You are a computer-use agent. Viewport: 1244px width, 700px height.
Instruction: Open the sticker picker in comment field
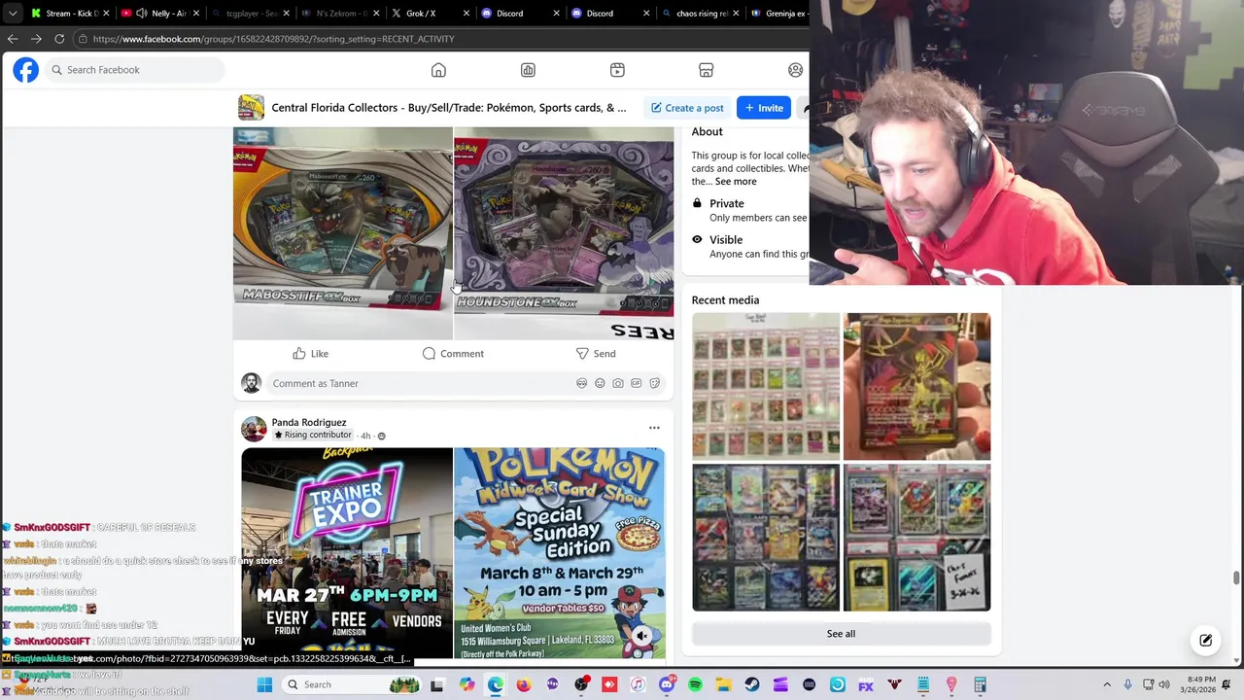tap(655, 383)
